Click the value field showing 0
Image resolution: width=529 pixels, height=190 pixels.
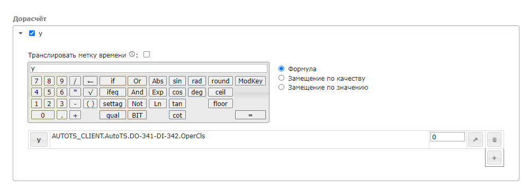[x=447, y=137]
